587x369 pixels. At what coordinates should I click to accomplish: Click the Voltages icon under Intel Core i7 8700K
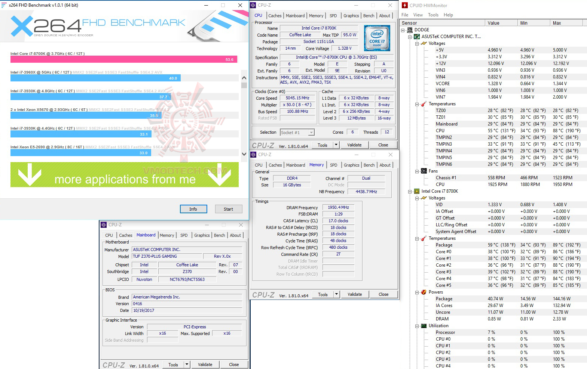tap(424, 198)
